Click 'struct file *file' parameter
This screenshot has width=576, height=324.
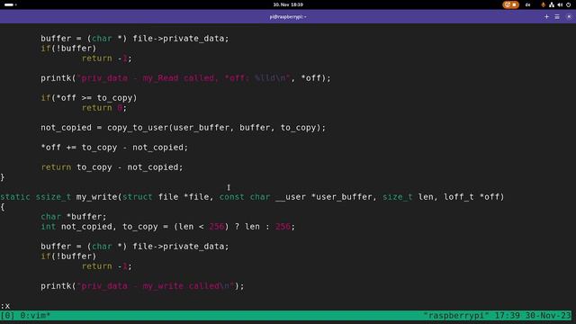point(166,197)
